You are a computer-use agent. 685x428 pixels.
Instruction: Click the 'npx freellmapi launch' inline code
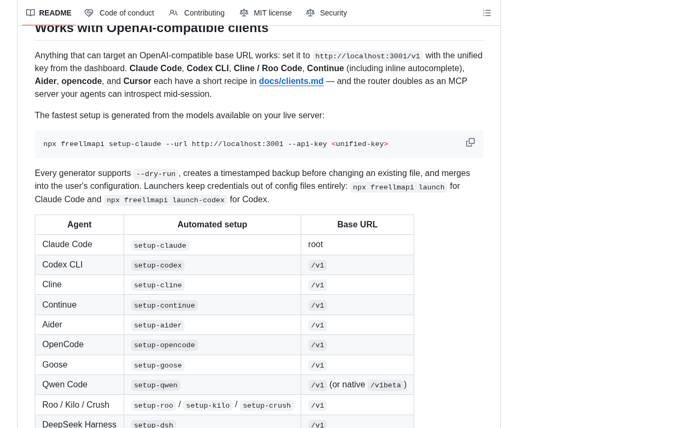click(x=399, y=187)
